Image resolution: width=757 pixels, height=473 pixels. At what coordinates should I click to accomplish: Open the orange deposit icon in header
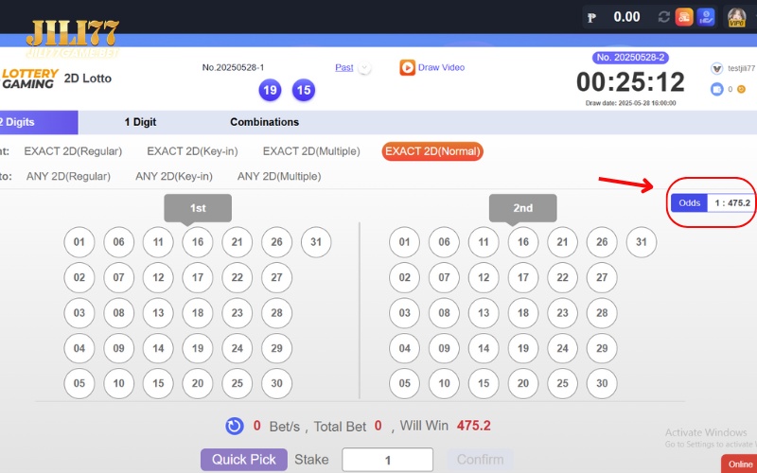(x=684, y=17)
